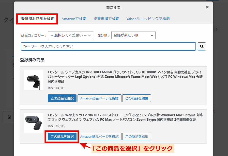
Task: Edit the C270n webcam product
Action: tap(136, 136)
